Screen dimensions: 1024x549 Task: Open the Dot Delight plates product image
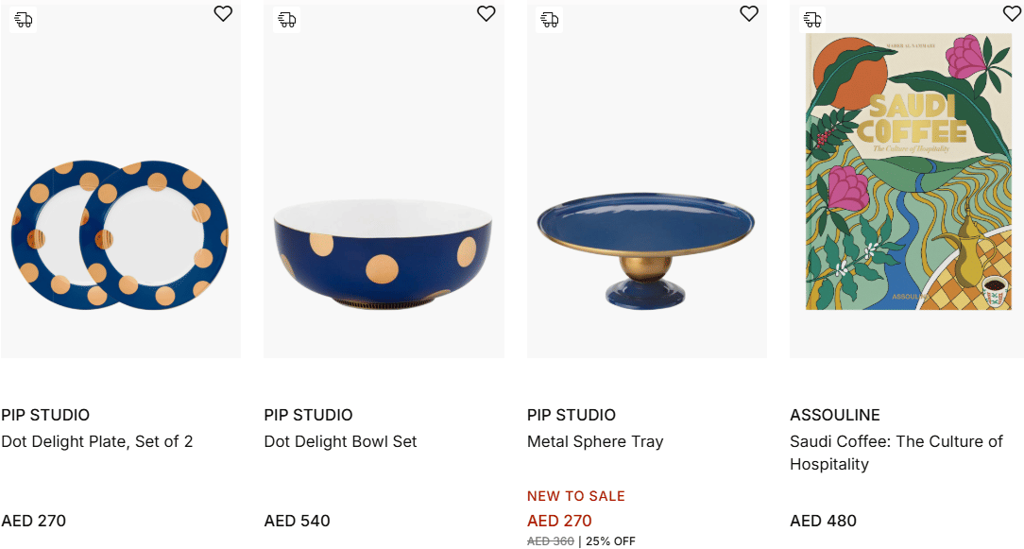coord(120,232)
